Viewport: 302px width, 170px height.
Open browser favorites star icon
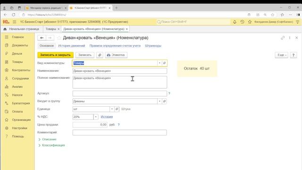click(x=273, y=15)
